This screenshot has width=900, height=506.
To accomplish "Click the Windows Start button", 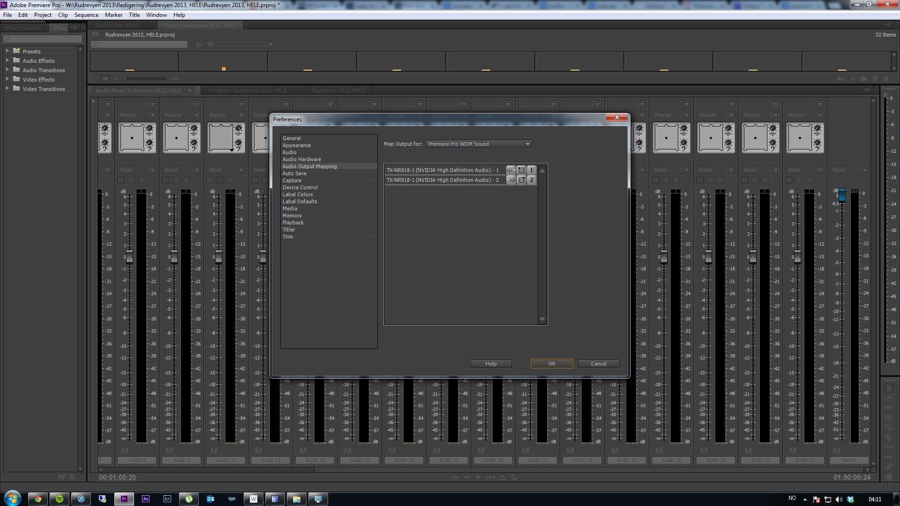I will click(12, 498).
